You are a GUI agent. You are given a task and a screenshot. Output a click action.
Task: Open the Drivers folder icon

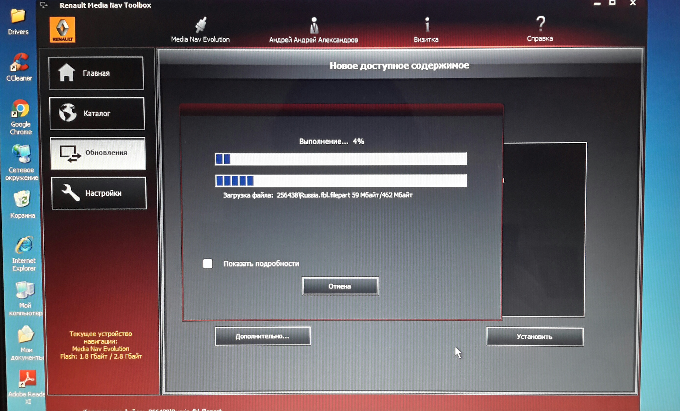coord(18,17)
